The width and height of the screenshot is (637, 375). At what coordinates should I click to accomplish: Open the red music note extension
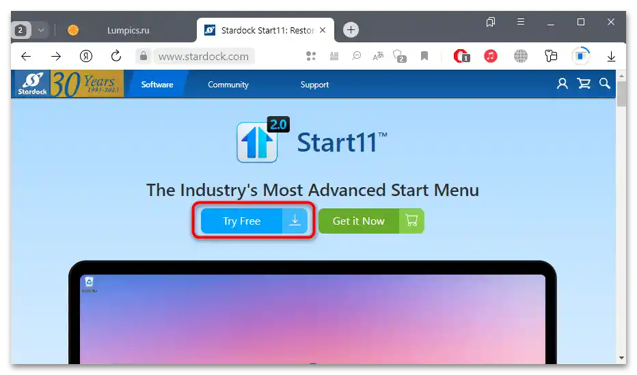pyautogui.click(x=491, y=56)
